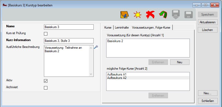Click the grey floppy disk with down arrow
The width and height of the screenshot is (222, 107).
point(176,15)
